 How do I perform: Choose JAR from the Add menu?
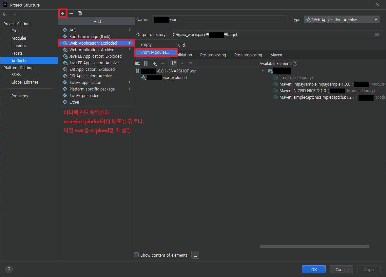coord(96,30)
